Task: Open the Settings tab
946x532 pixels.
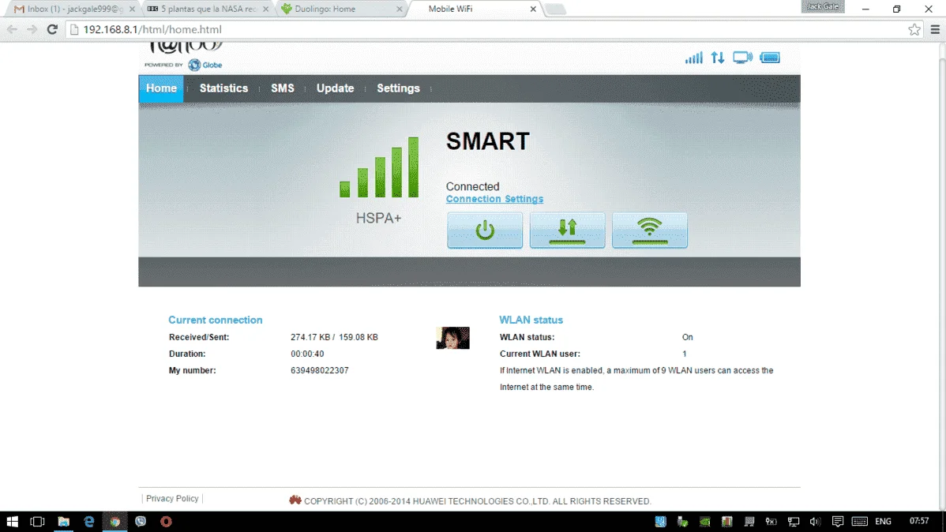Action: (x=398, y=88)
